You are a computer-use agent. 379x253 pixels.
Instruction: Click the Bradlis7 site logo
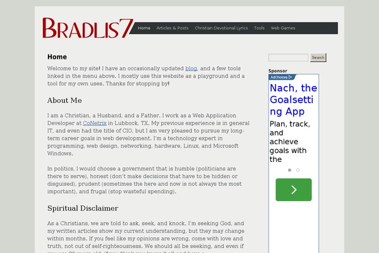[x=88, y=28]
